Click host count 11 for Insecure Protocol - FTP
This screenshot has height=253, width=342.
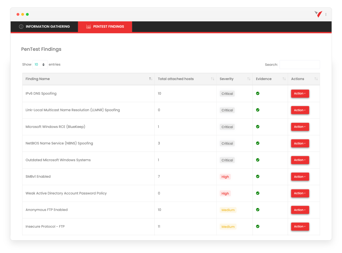click(159, 227)
